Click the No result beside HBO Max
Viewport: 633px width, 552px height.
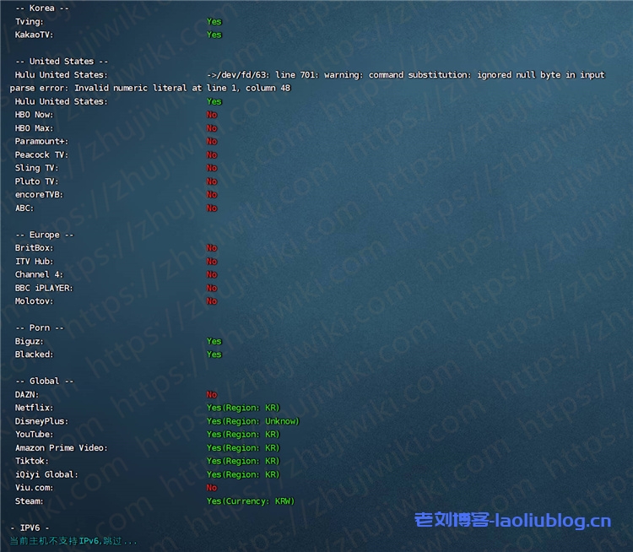[212, 128]
